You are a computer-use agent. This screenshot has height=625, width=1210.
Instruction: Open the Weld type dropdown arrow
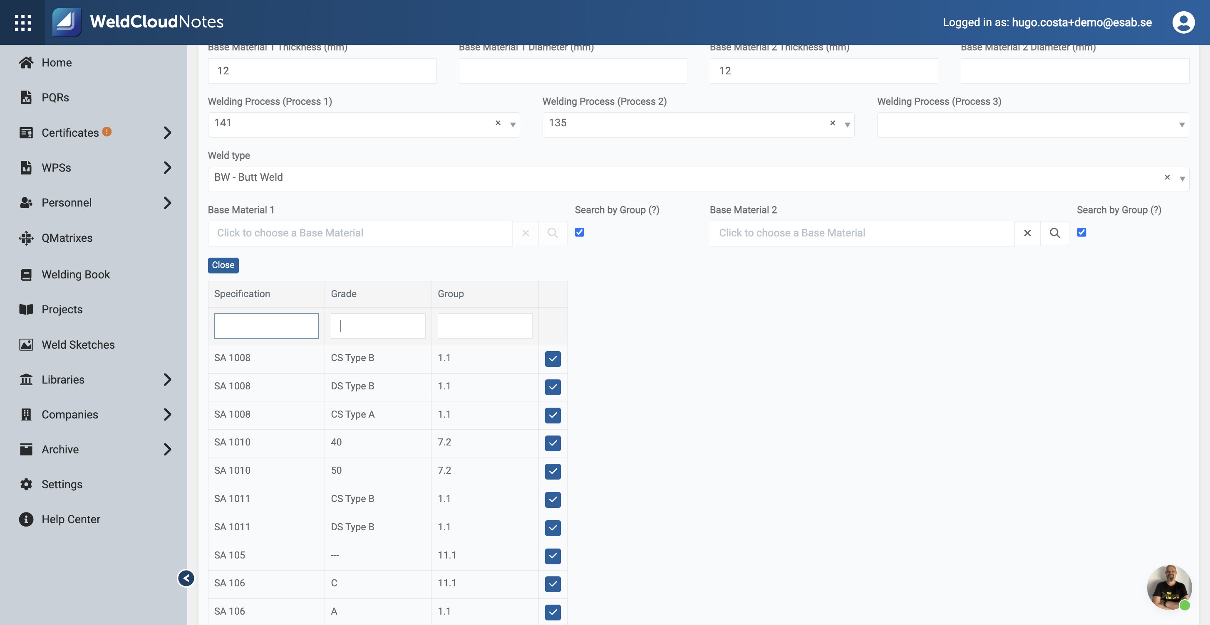1182,179
